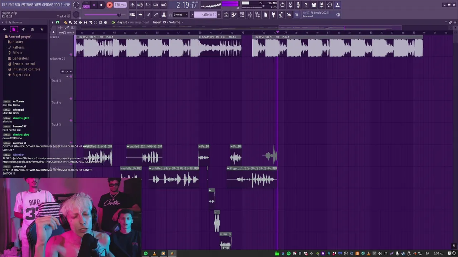The width and height of the screenshot is (458, 257).
Task: Collapse the Current project tree item
Action: 18,36
